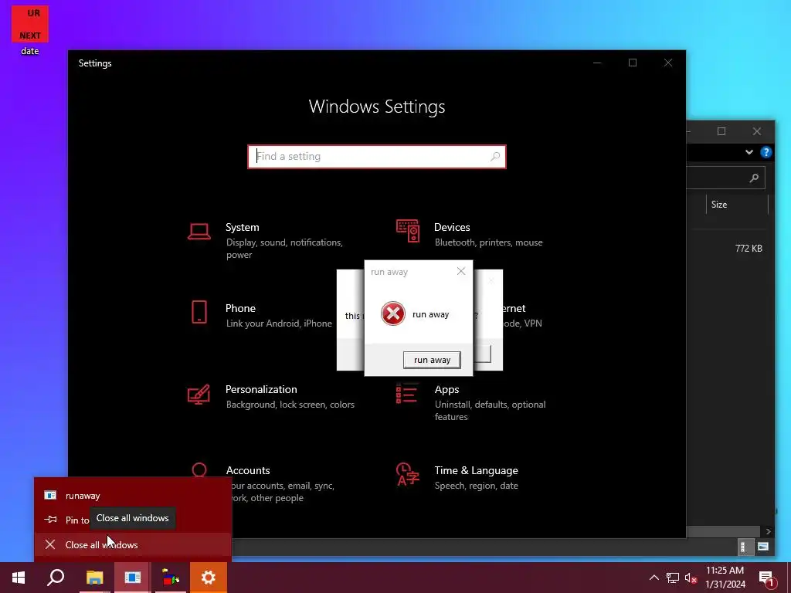
Task: Click the red error icon in run away dialog
Action: (x=392, y=313)
